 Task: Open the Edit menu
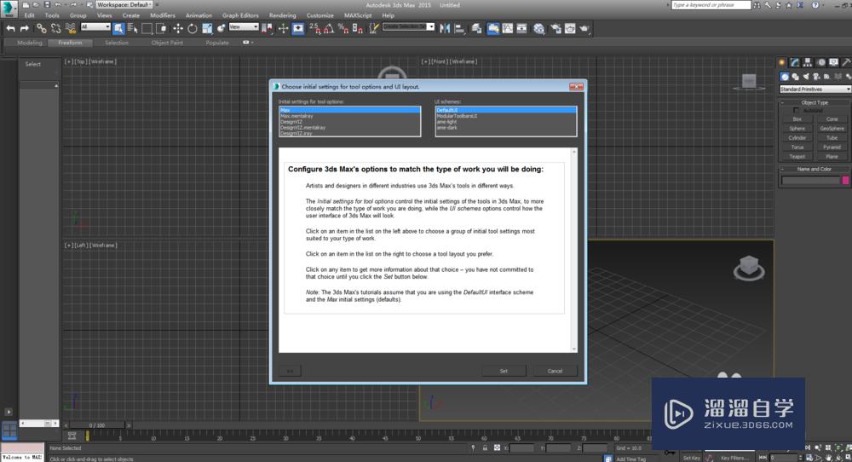(x=29, y=15)
